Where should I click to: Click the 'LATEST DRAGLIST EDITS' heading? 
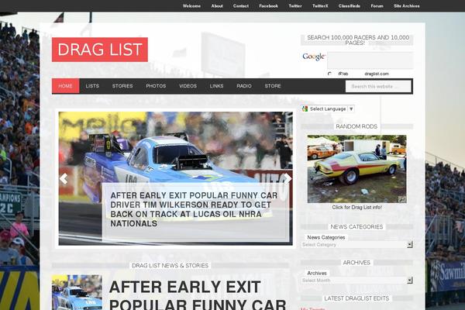356,298
